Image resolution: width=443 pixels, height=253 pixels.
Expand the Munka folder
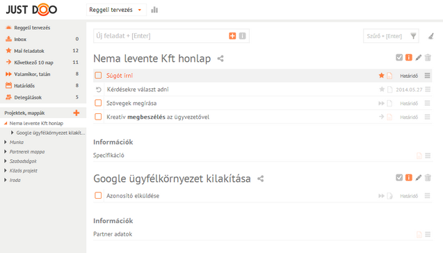[x=6, y=142]
